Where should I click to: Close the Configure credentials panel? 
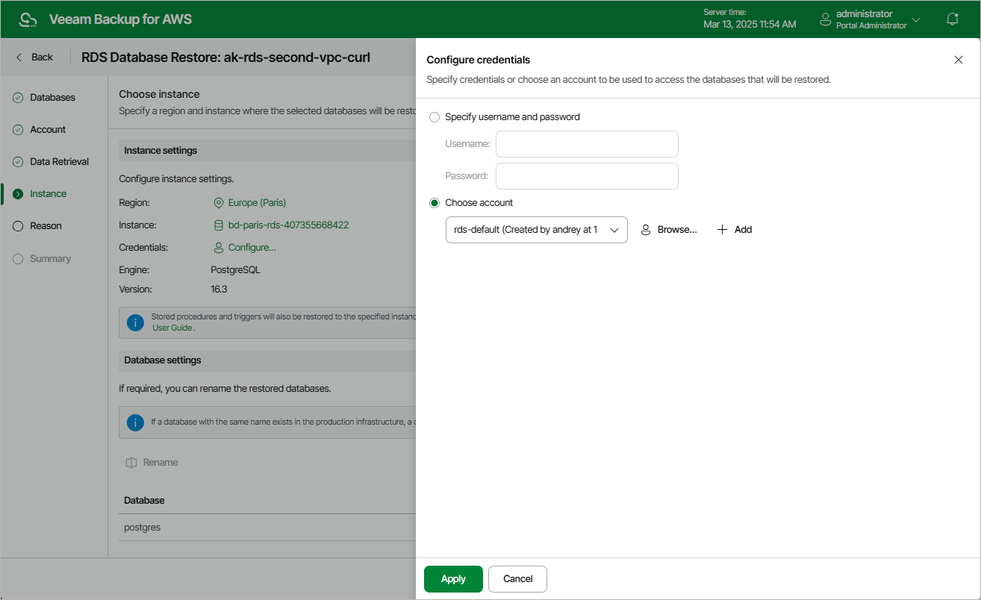(x=959, y=60)
